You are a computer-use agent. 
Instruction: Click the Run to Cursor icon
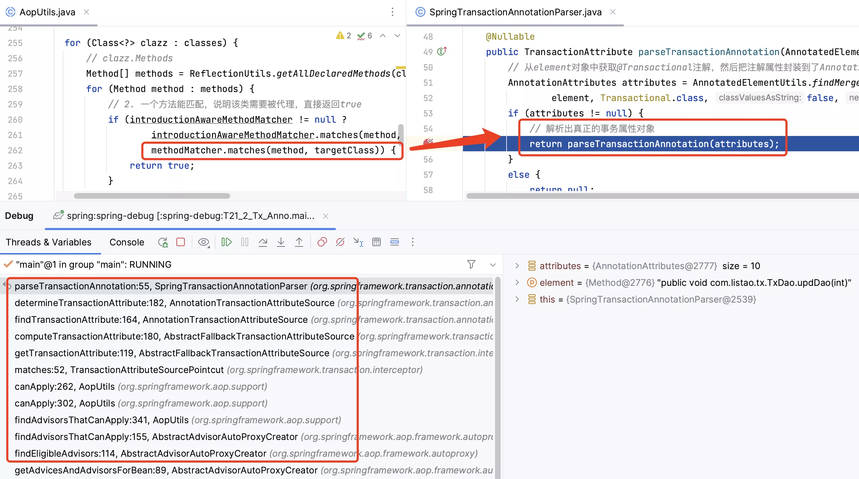tap(358, 242)
